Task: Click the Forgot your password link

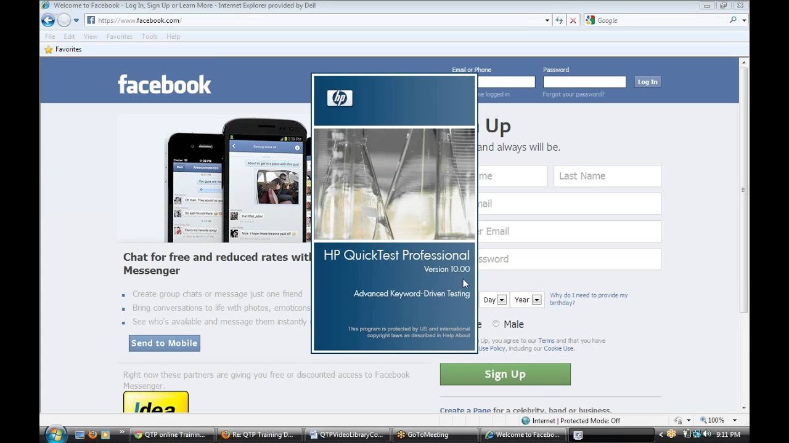Action: point(573,94)
